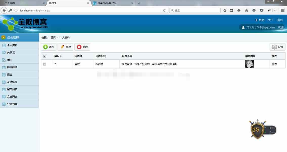Switch to the 分享代码-最代码 browser tab
Screen dimensions: 287x152
pos(113,3)
